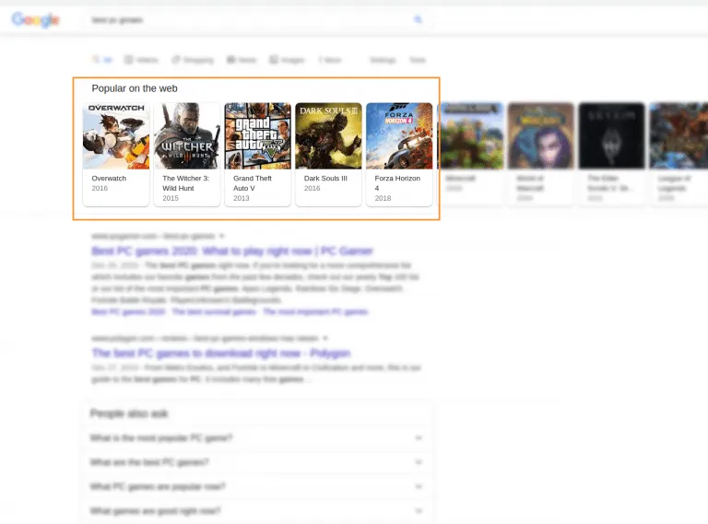This screenshot has width=708, height=524.
Task: Open the blurred World of Warcraft card
Action: pos(541,154)
